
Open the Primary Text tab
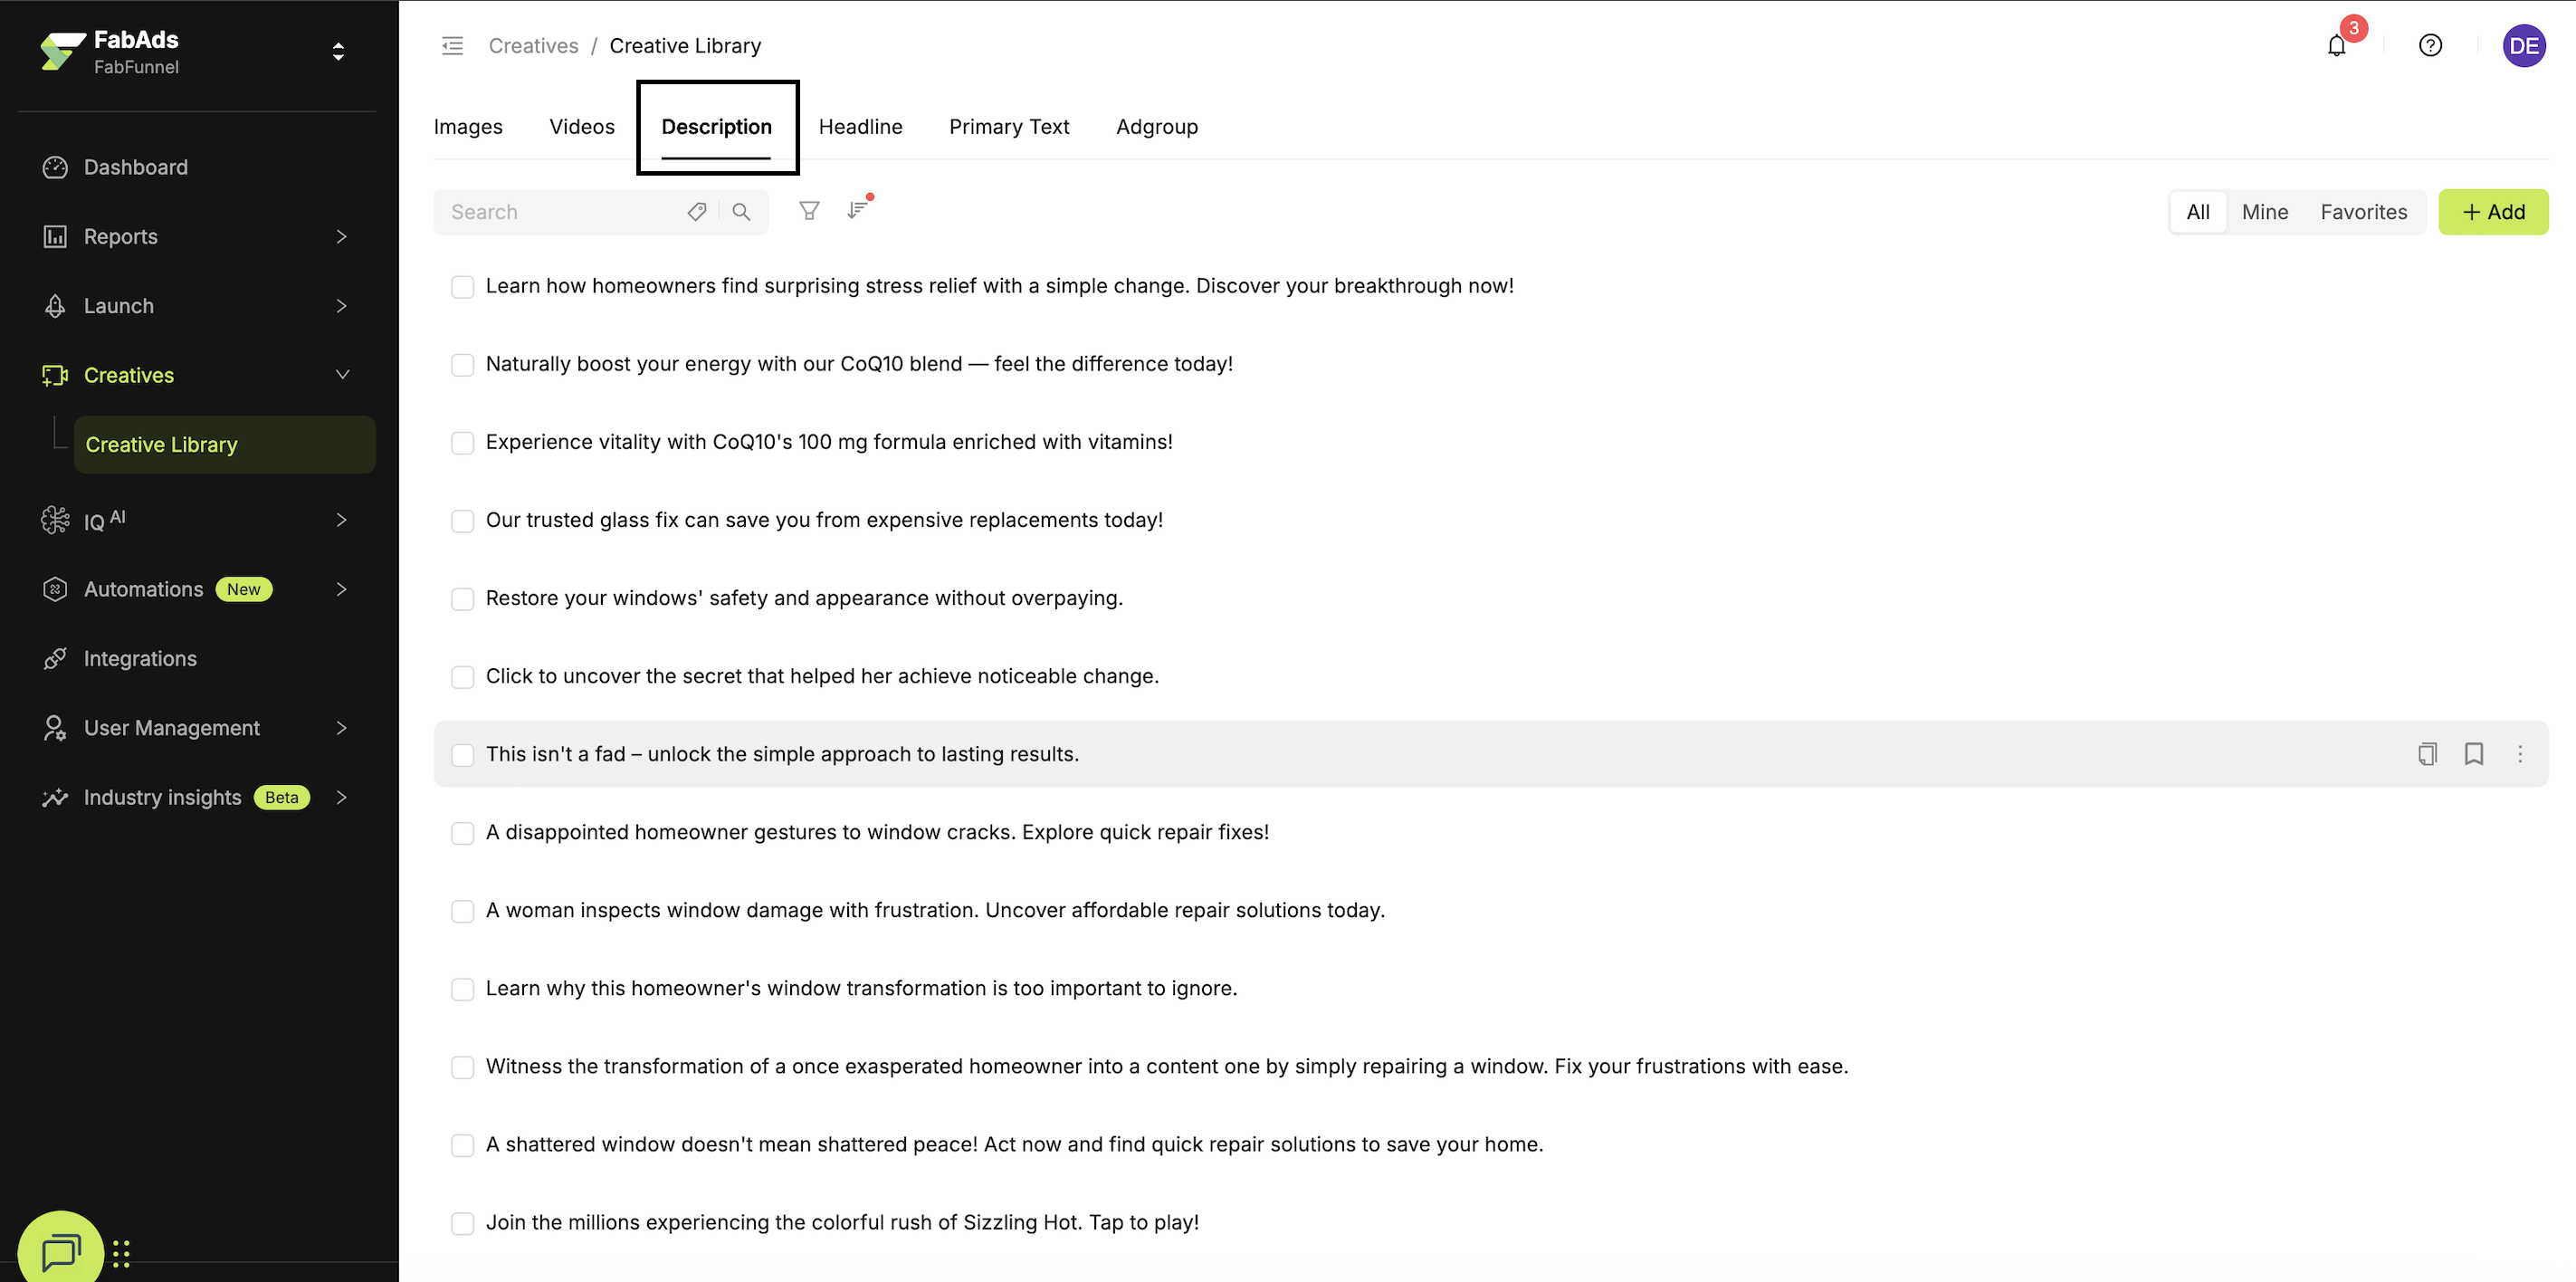[1009, 127]
